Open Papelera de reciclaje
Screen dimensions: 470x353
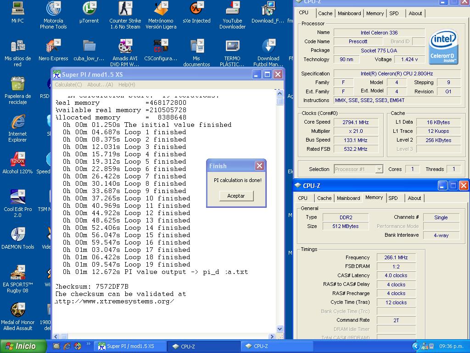coord(18,90)
